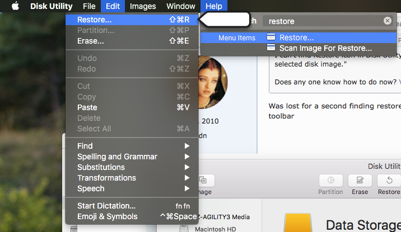The width and height of the screenshot is (401, 232).
Task: Open the Apple menu
Action: click(15, 6)
